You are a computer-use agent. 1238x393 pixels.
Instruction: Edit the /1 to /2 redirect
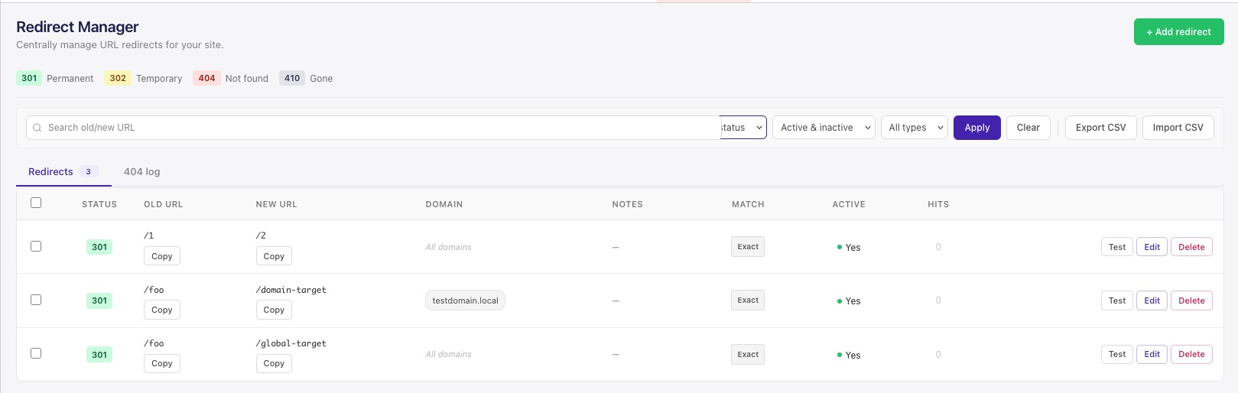(1152, 247)
